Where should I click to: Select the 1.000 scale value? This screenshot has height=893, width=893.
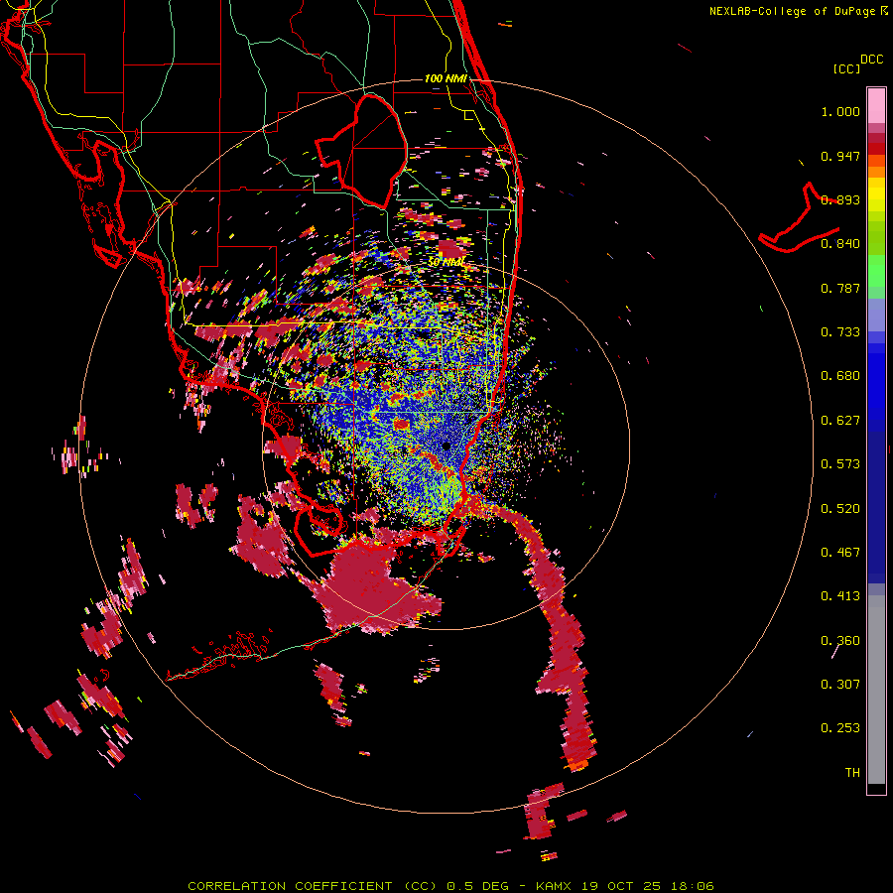pos(840,111)
